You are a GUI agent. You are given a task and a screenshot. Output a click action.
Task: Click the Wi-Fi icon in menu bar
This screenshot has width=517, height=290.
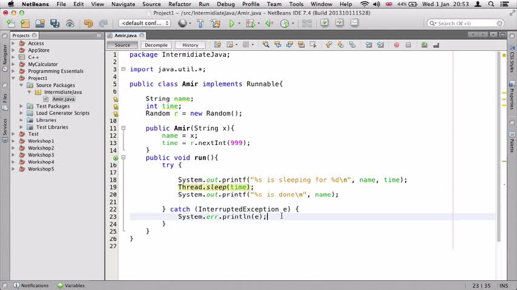(x=364, y=4)
